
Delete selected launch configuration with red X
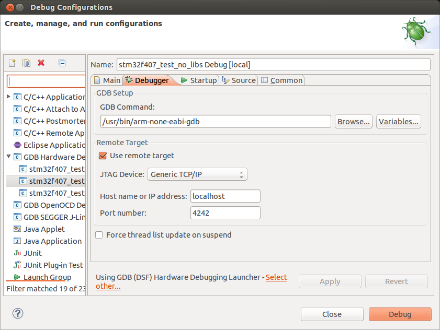click(41, 63)
